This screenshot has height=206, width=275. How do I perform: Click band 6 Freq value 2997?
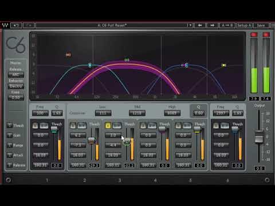coord(221,113)
